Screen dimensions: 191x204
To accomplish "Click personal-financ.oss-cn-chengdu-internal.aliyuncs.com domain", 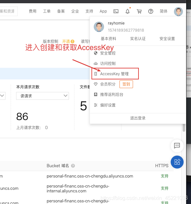I will click(78, 189).
